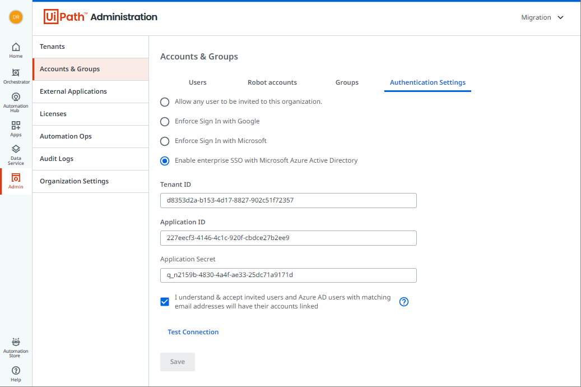Viewport: 581px width, 387px height.
Task: Click the 'Application ID' label
Action: click(183, 222)
